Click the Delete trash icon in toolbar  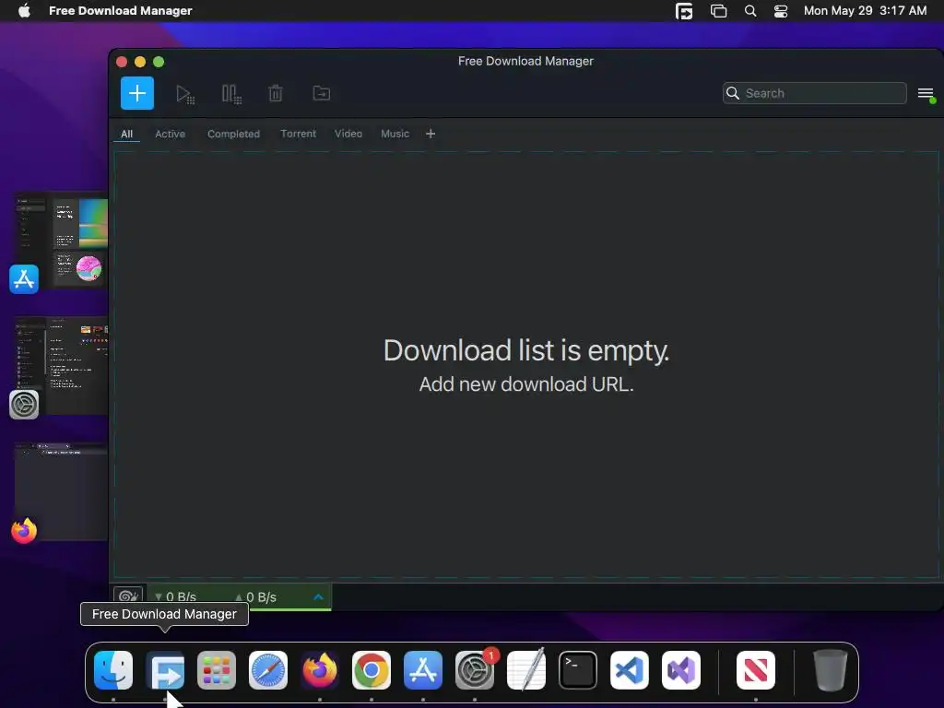pyautogui.click(x=276, y=93)
